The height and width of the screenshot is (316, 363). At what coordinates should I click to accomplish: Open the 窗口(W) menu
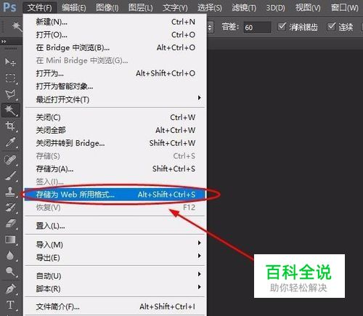click(345, 8)
